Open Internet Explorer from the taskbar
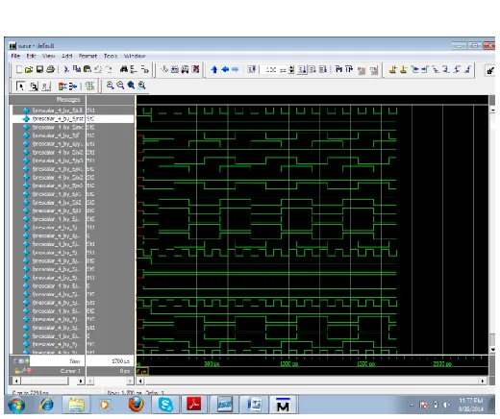500x419 pixels. 47,405
